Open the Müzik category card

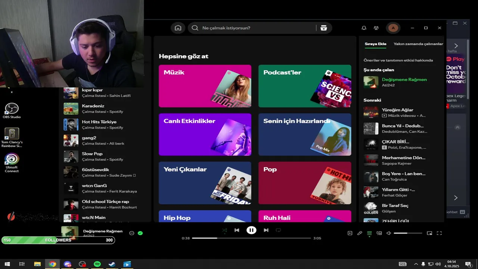point(205,86)
